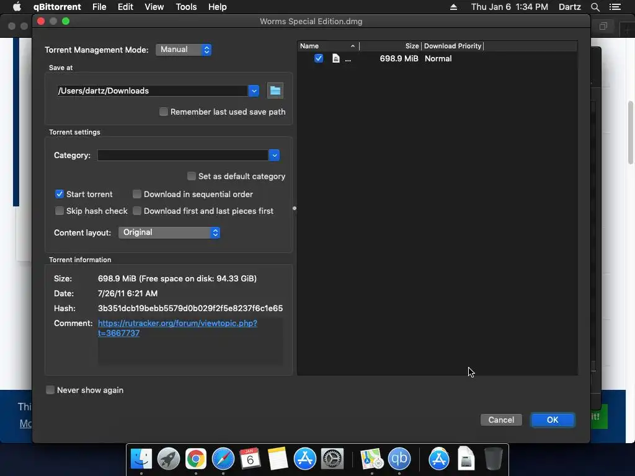The height and width of the screenshot is (476, 635).
Task: Open Content layout Original dropdown
Action: [x=169, y=232]
